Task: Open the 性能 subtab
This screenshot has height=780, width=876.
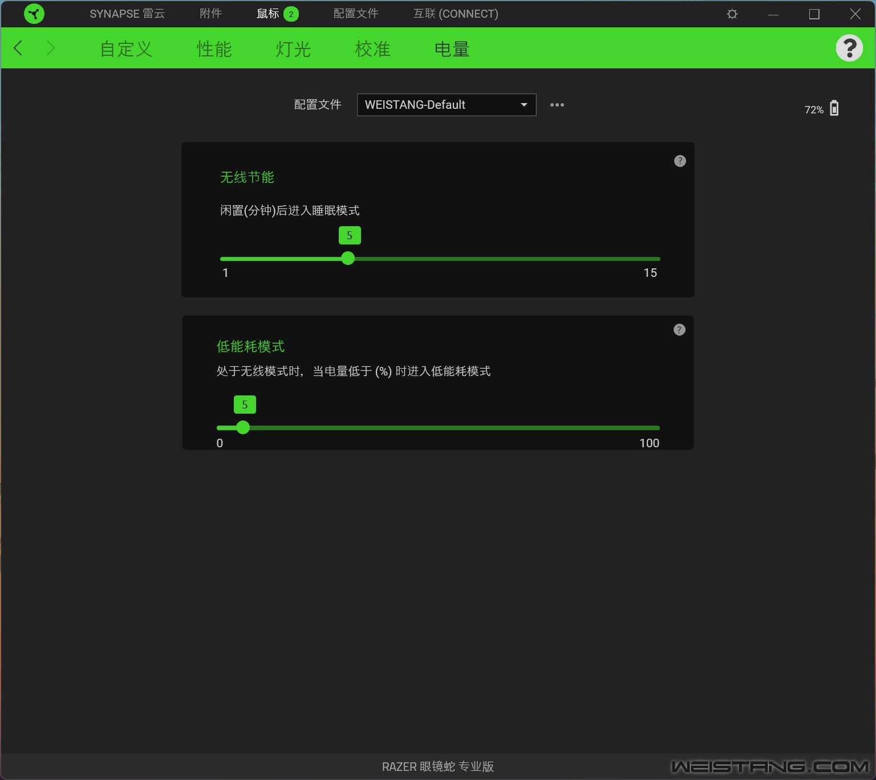Action: 214,49
